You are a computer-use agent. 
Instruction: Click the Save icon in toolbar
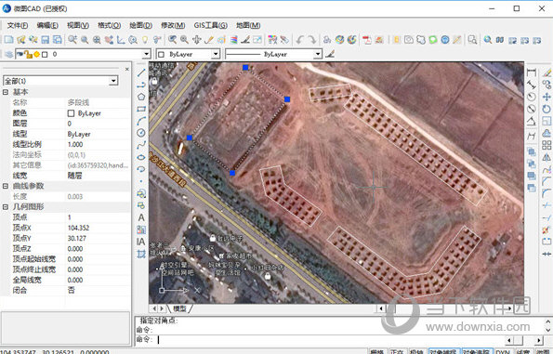click(46, 40)
